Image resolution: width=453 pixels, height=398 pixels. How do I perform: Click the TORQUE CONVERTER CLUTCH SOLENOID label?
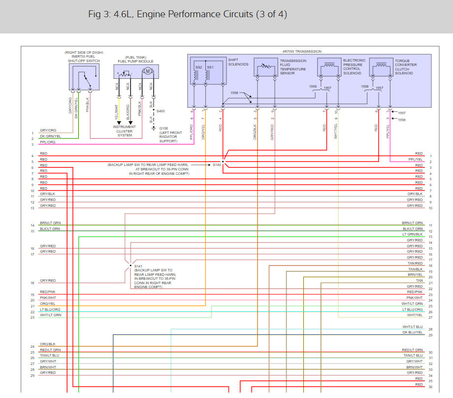click(406, 67)
